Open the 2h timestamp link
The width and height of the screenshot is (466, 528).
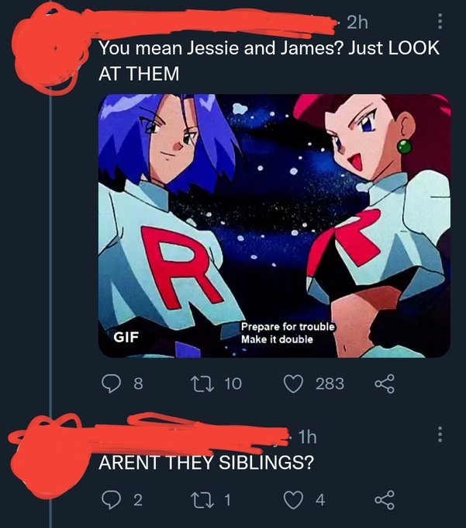[357, 23]
